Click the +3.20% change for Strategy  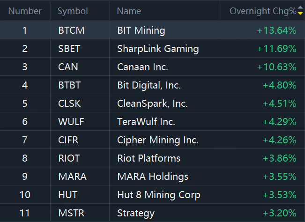pyautogui.click(x=280, y=213)
